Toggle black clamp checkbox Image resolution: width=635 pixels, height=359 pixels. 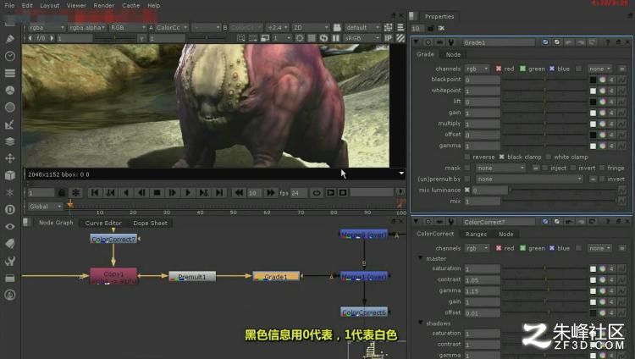501,157
